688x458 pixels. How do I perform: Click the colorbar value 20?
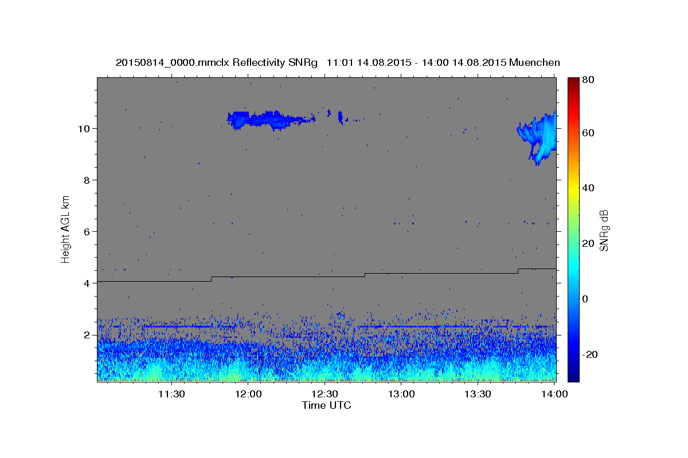coord(587,243)
